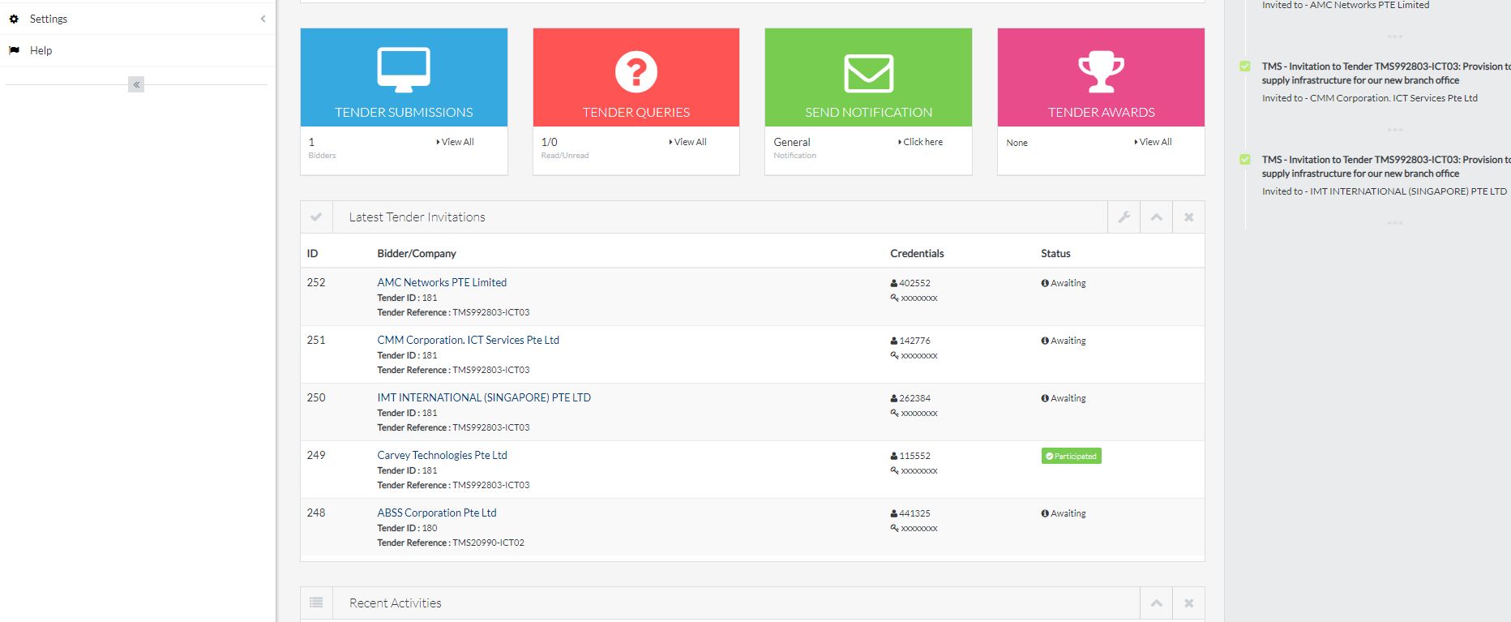The image size is (1511, 622).
Task: Toggle the checkmark on Latest Tender Invitations header
Action: pyautogui.click(x=316, y=217)
